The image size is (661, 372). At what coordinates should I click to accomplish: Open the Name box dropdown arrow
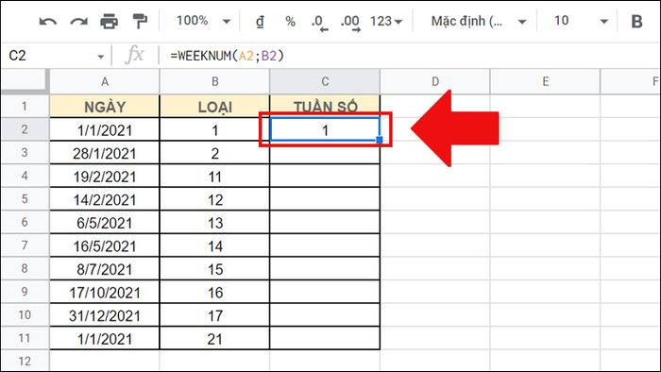click(100, 56)
